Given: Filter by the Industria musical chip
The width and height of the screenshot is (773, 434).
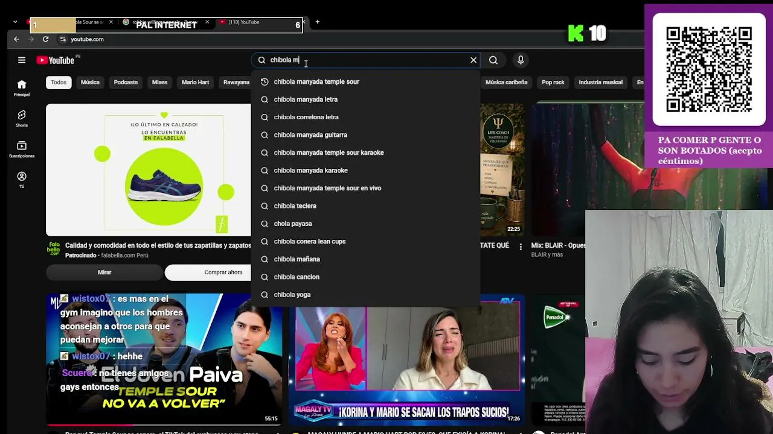Looking at the screenshot, I should 600,83.
